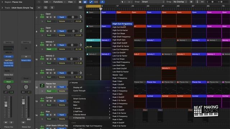The height and width of the screenshot is (129, 230).
Task: Click the pan knob on Open track 7
Action: [80, 17]
